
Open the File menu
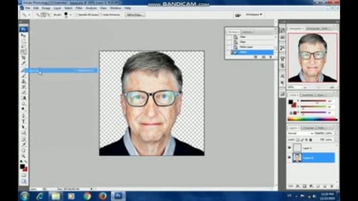(27, 8)
